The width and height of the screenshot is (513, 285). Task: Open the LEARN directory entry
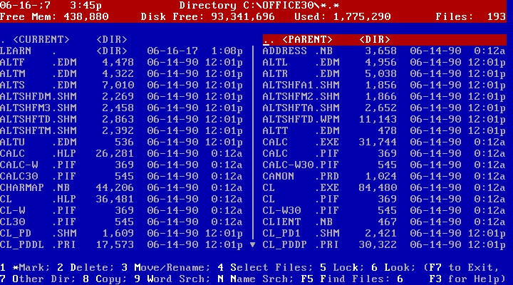pos(122,51)
